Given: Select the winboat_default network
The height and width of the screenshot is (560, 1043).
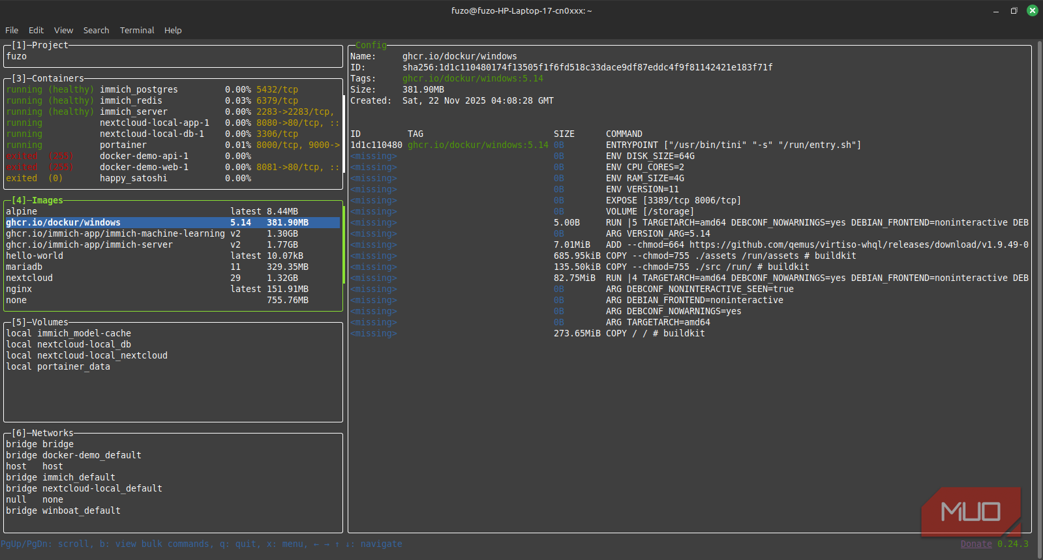Looking at the screenshot, I should [x=173, y=510].
